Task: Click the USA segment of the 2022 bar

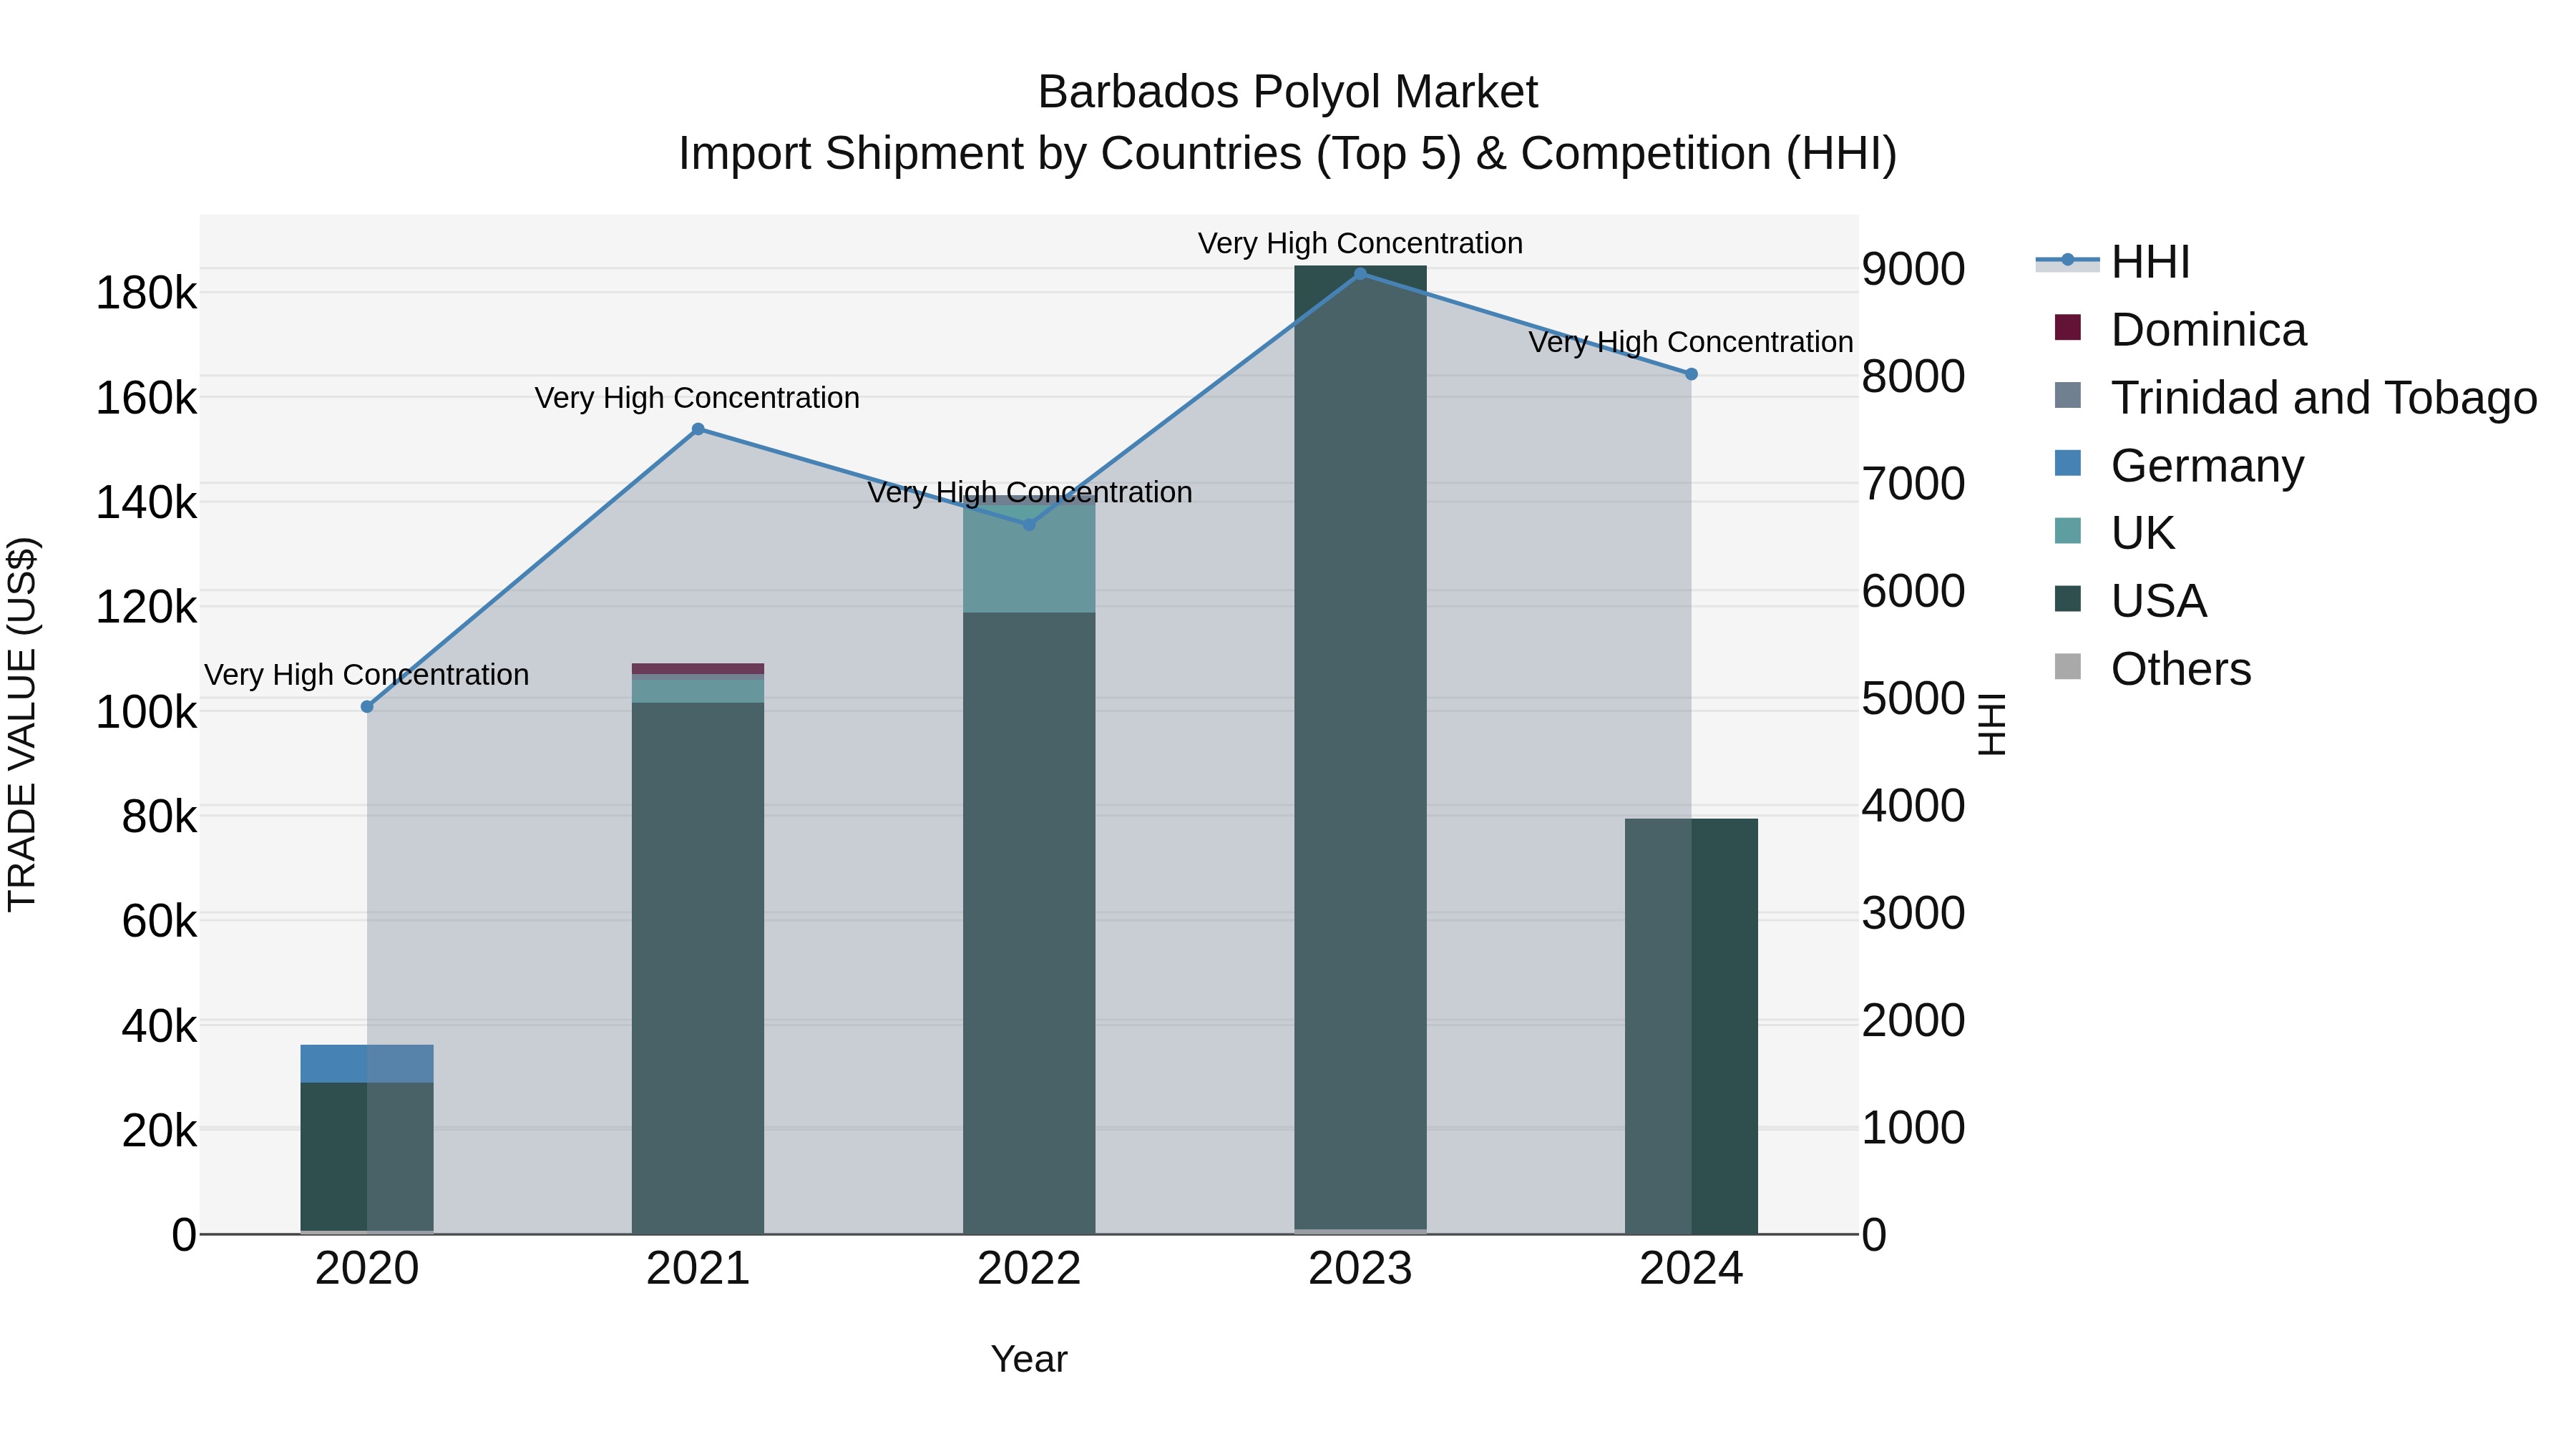Action: coord(1029,923)
